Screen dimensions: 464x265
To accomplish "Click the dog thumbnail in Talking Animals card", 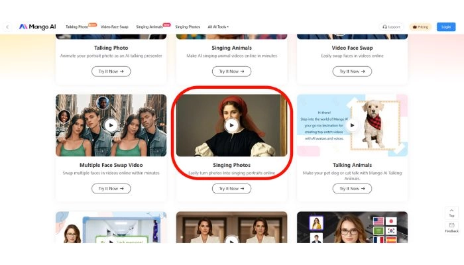I will pos(375,125).
